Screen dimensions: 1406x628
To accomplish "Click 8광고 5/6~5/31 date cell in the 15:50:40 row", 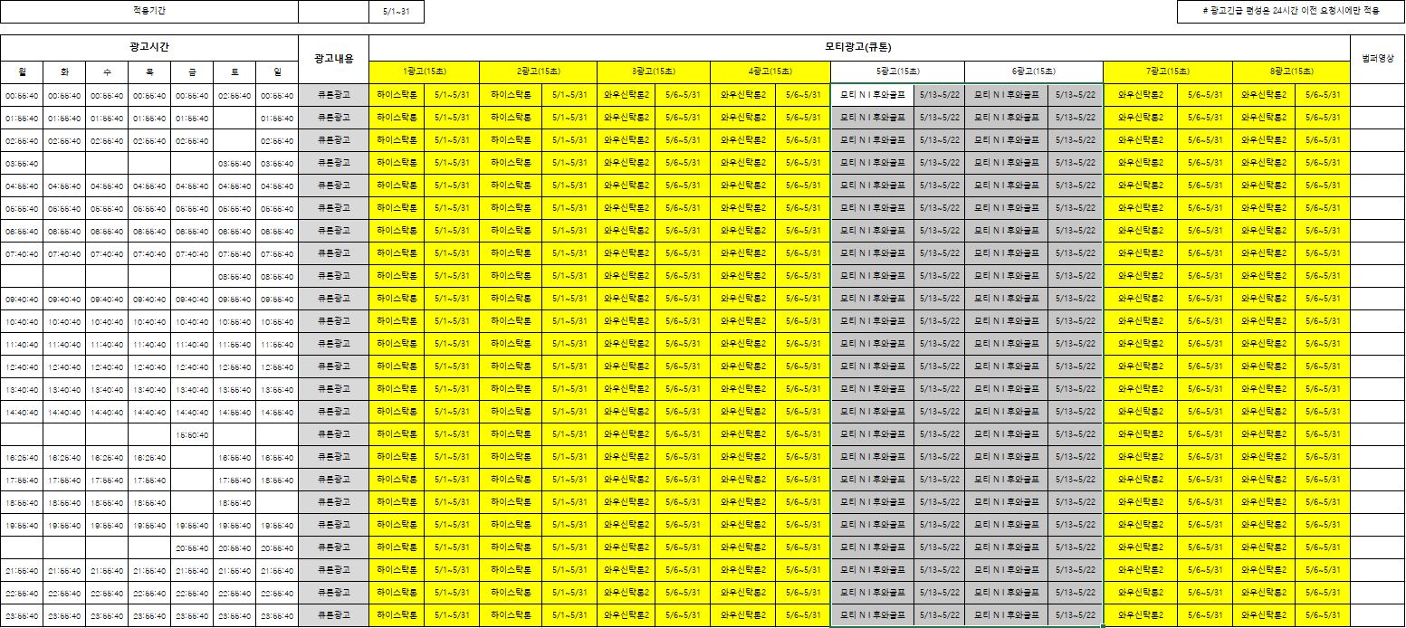I will pos(1323,434).
